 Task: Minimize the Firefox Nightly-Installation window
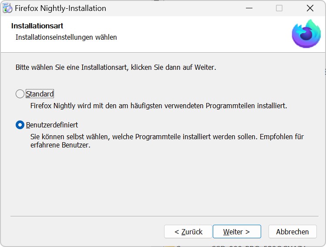[x=249, y=8]
